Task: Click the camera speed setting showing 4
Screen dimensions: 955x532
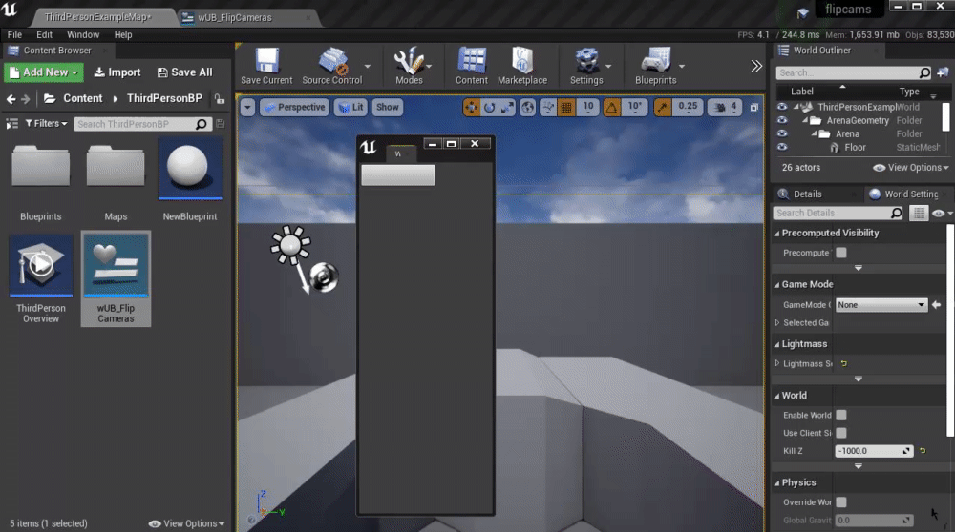Action: 725,108
